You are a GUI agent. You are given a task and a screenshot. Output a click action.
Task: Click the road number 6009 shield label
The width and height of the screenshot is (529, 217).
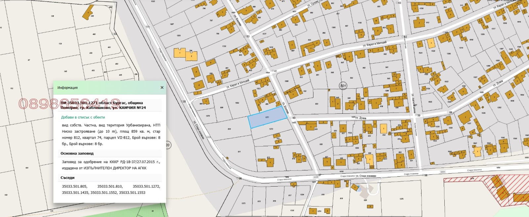click(x=442, y=172)
